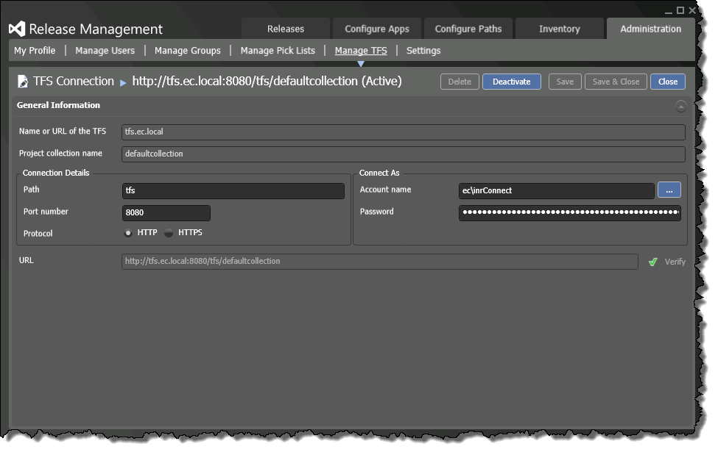The image size is (718, 452).
Task: Maximize the Release Management window
Action: coord(680,10)
